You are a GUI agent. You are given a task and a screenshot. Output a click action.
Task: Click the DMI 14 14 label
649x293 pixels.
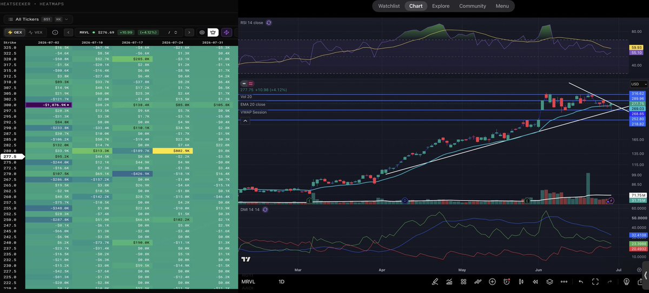[250, 209]
